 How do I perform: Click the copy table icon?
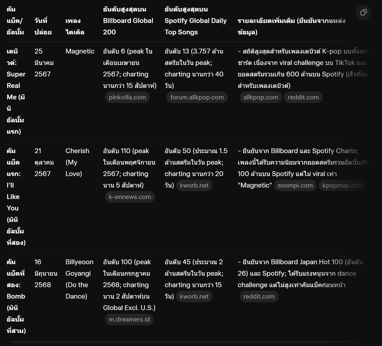363,12
